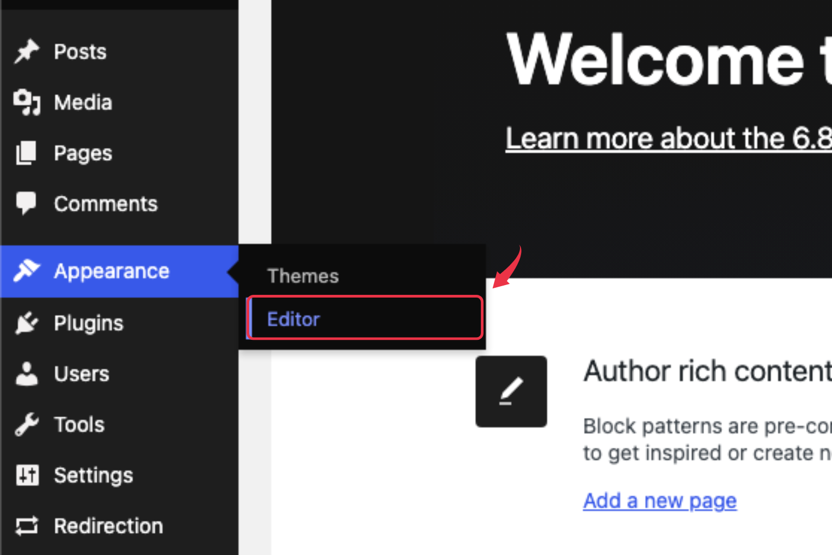
Task: Select the Plugins plug icon
Action: pos(25,322)
